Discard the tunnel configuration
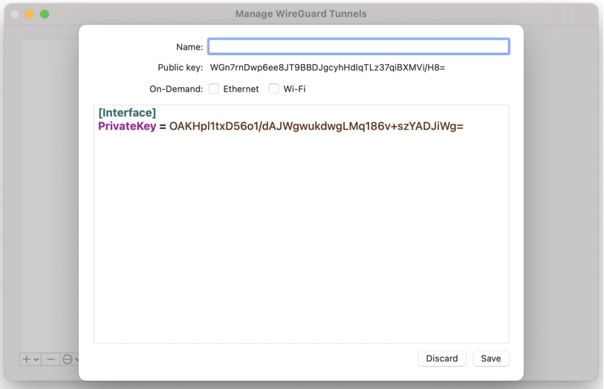604x389 pixels. 442,359
